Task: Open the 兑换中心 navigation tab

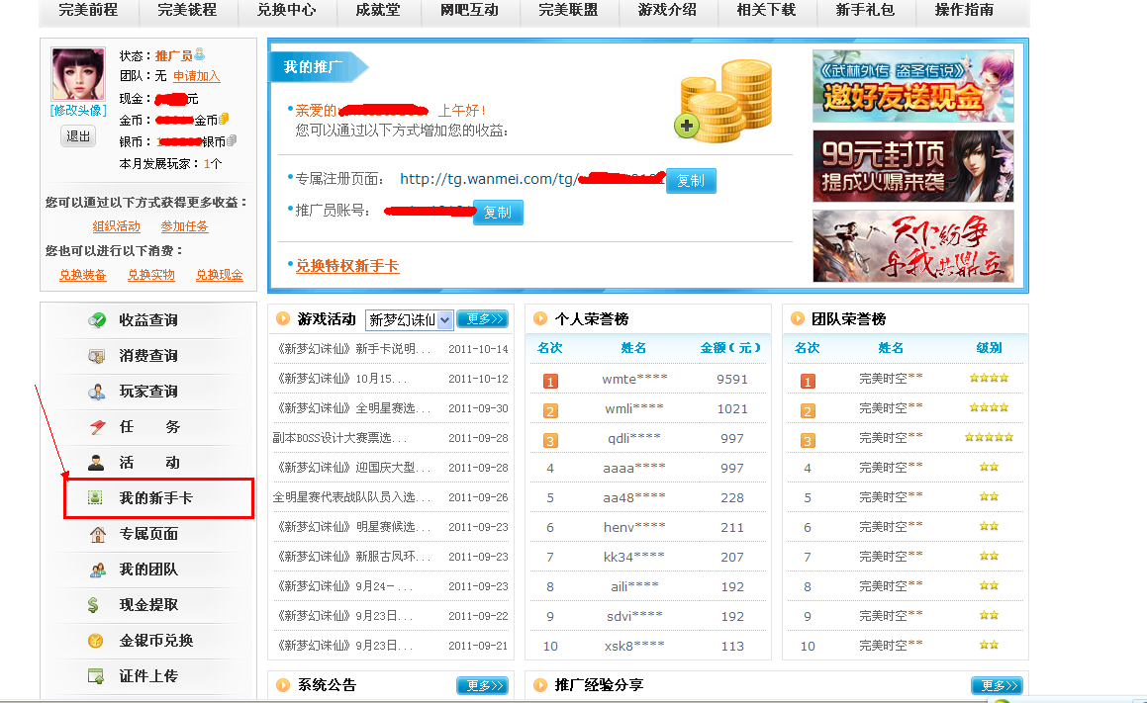Action: (286, 11)
